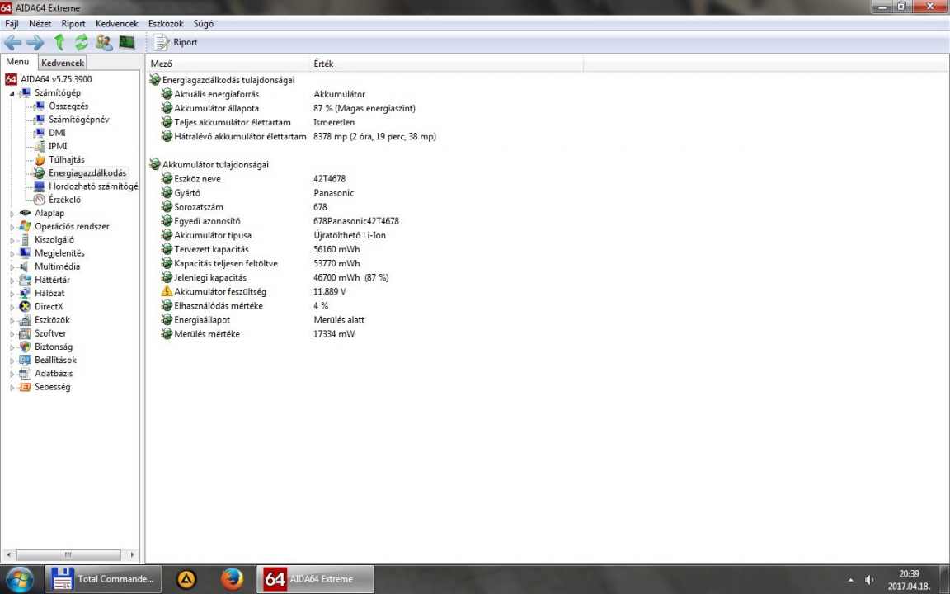The image size is (950, 594).
Task: Select Hordozható számítógép tree item
Action: coord(93,186)
